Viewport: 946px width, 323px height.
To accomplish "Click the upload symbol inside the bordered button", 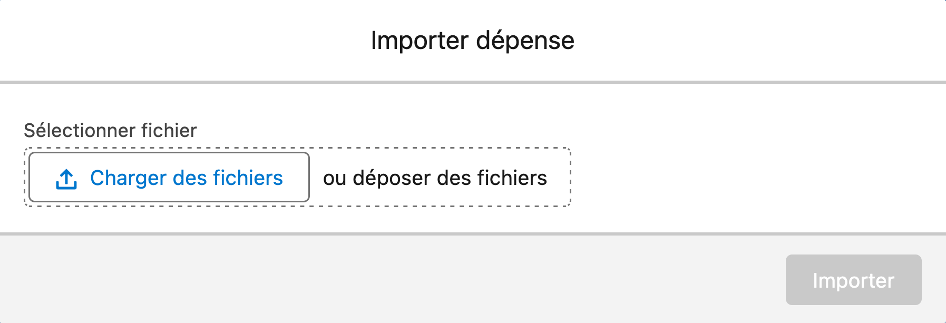I will pos(66,178).
